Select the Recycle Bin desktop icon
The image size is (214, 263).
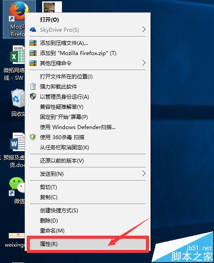(18, 98)
